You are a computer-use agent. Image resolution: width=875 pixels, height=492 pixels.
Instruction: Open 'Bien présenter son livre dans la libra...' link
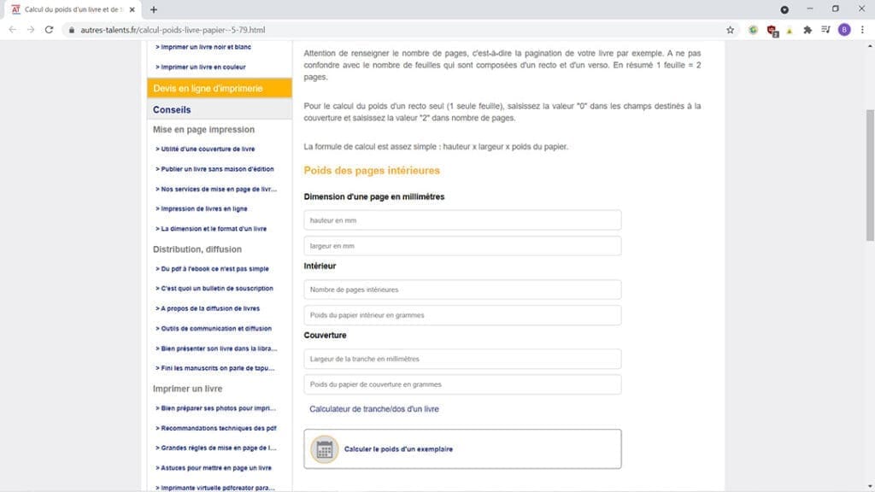(216, 348)
